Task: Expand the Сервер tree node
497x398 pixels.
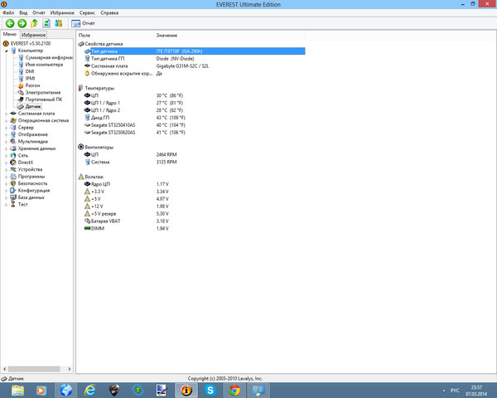Action: click(x=6, y=128)
